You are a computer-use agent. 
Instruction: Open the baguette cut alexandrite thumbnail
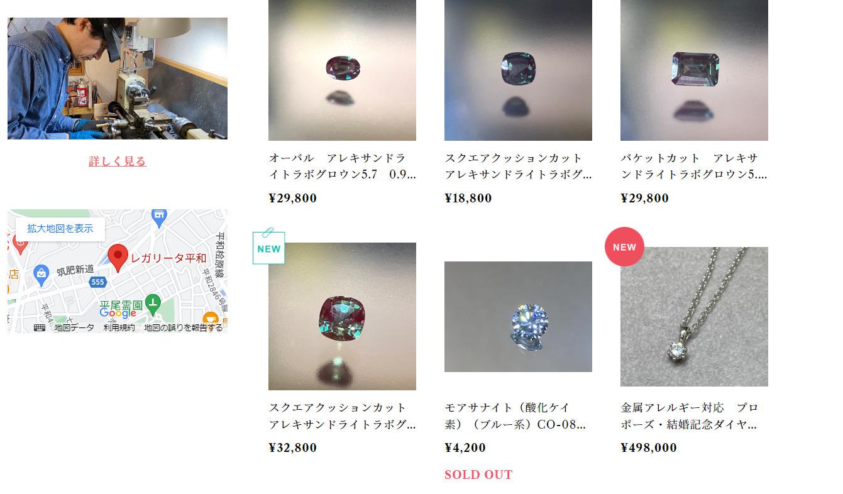pos(694,70)
